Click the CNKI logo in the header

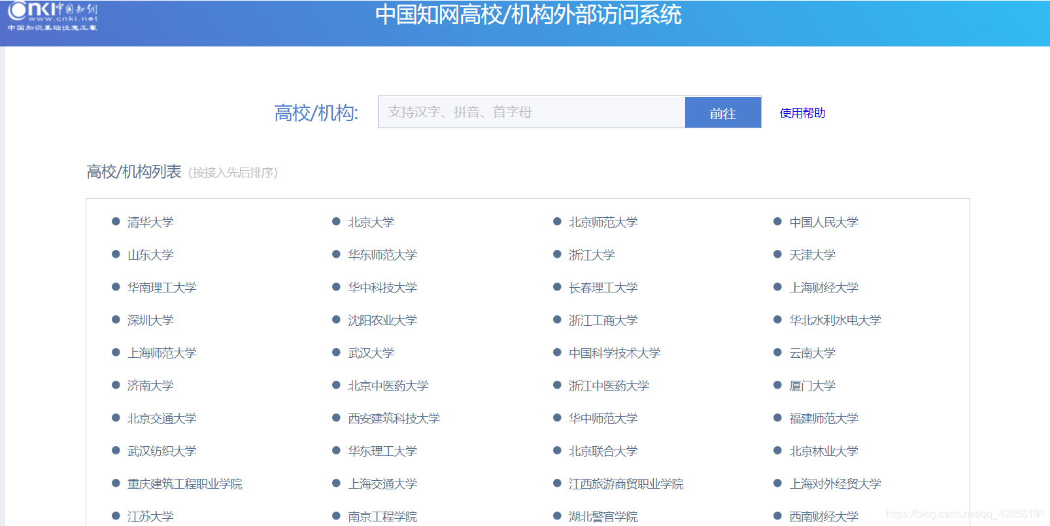click(52, 16)
